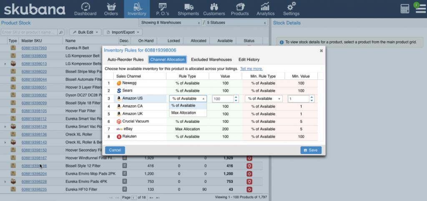Open the Analytics chart section
Viewport: 427px width, 201px height.
(266, 9)
